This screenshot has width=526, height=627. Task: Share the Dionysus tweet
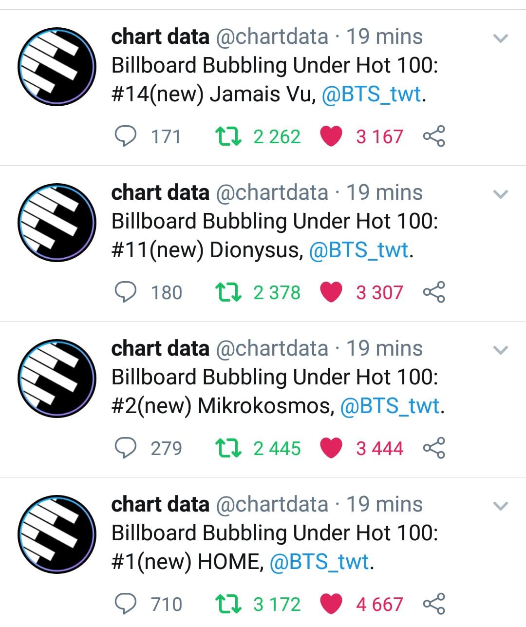(434, 292)
